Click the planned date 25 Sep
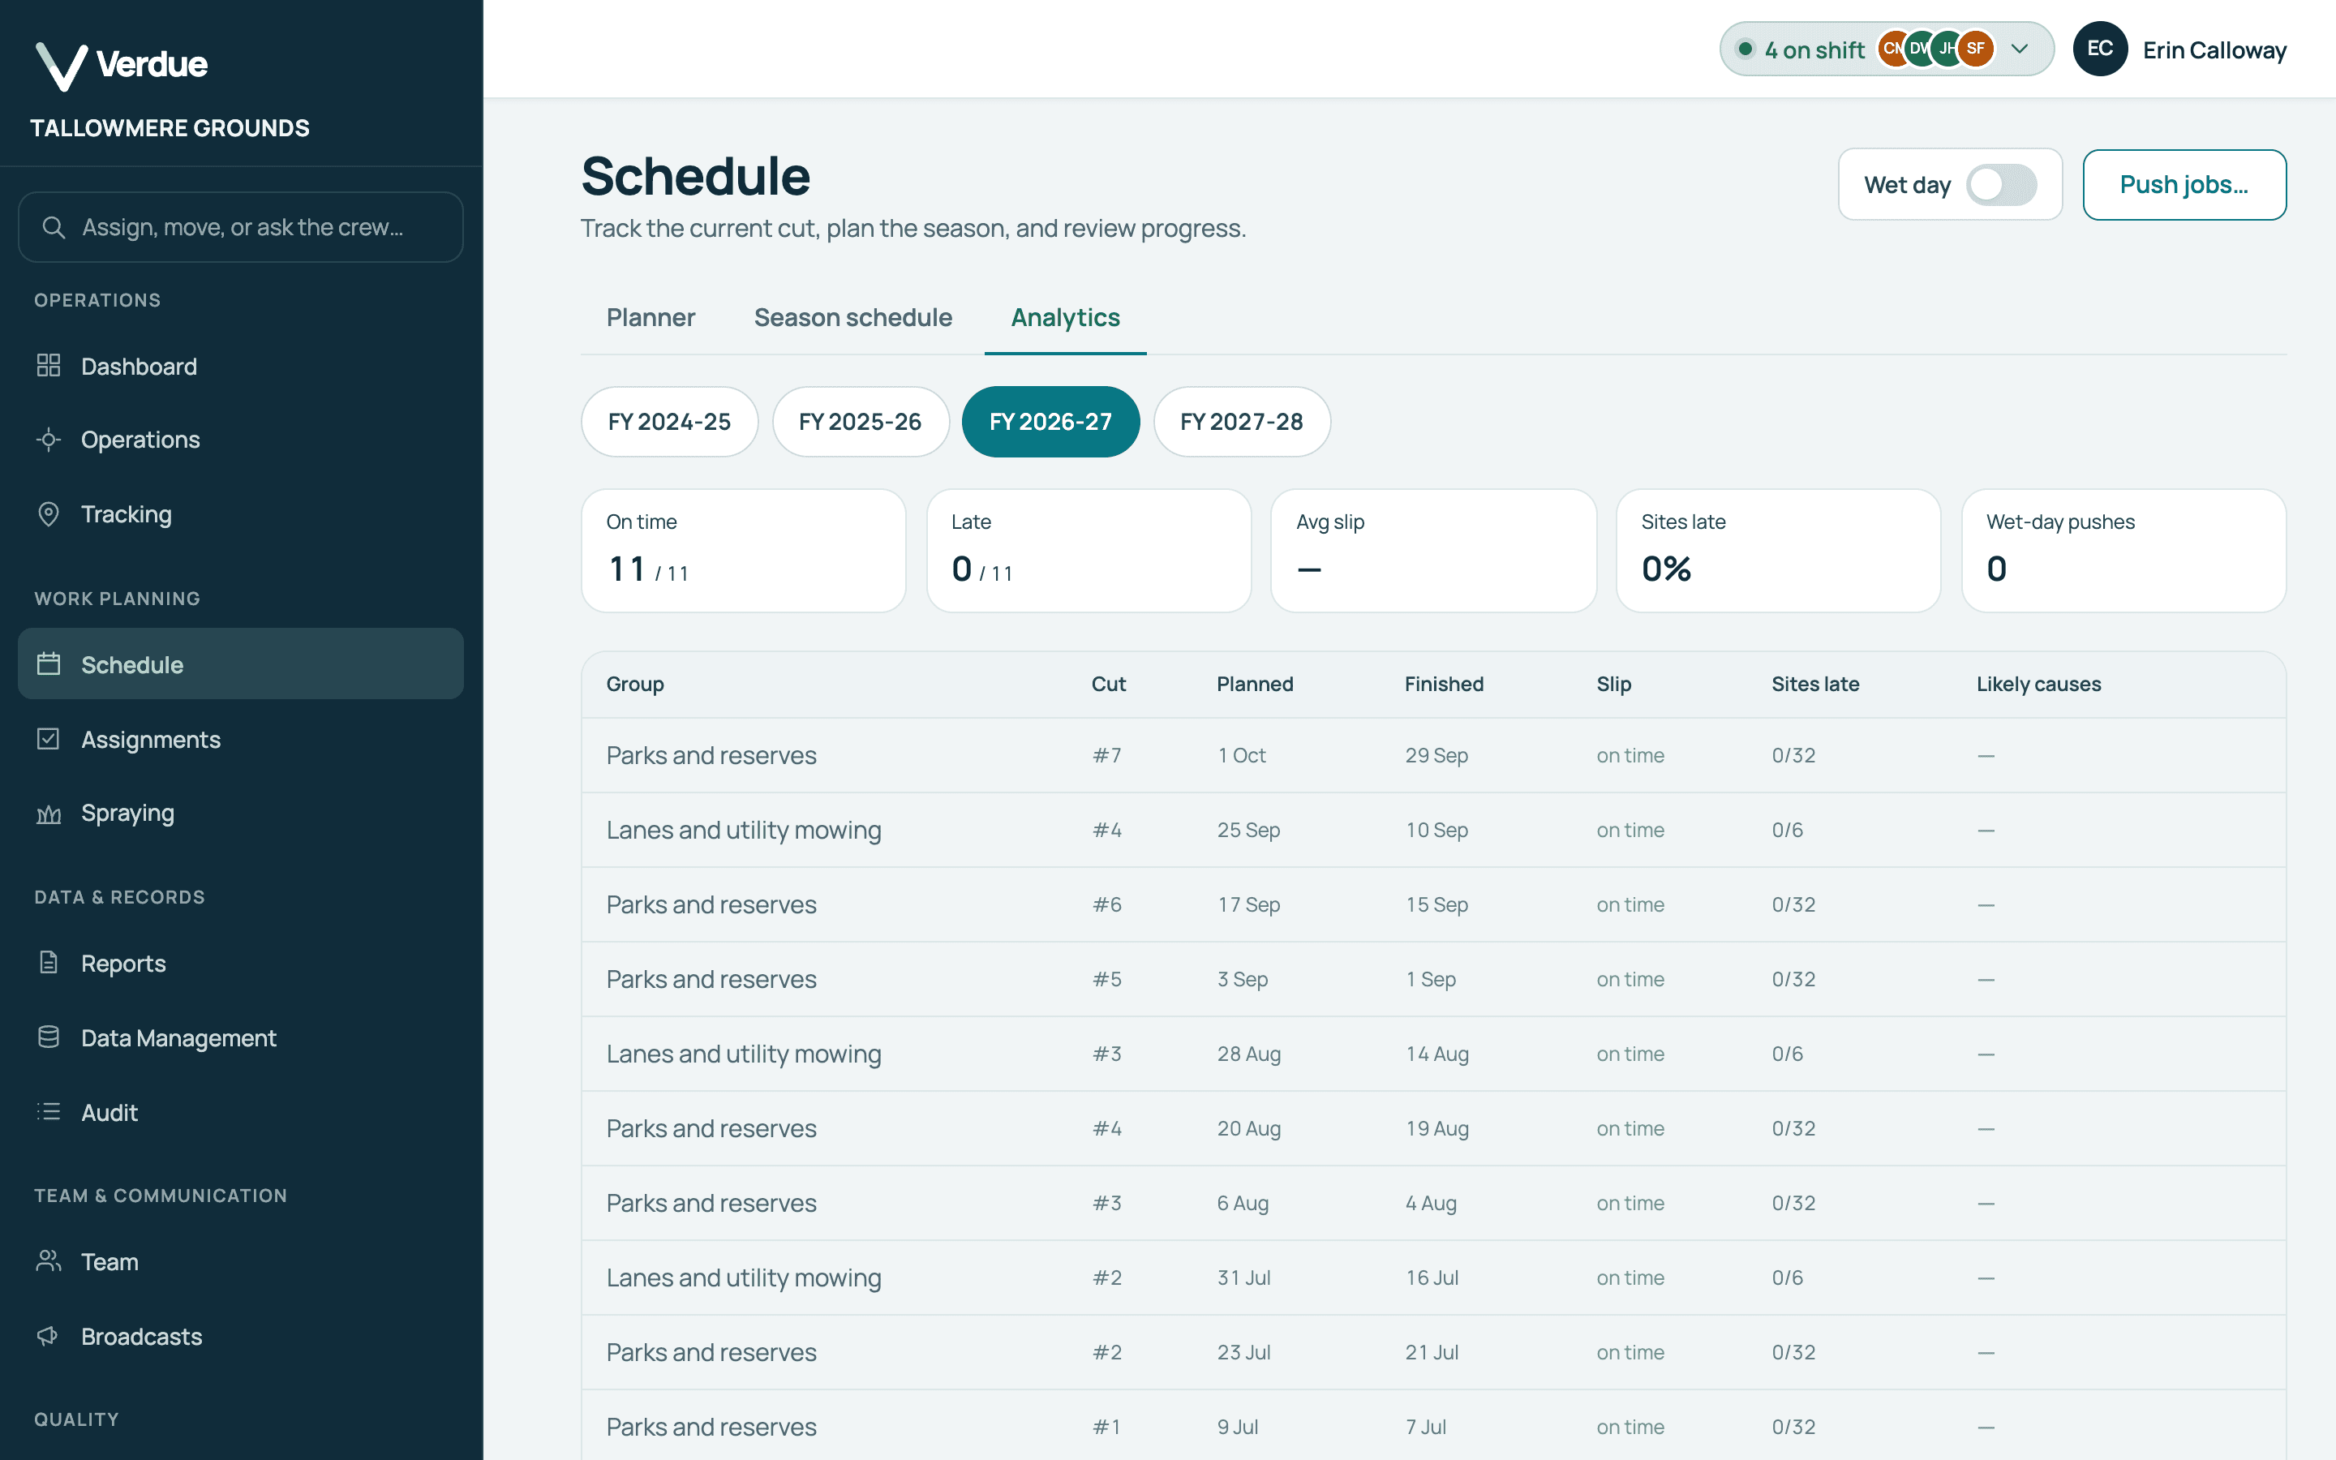The image size is (2336, 1460). (x=1248, y=830)
